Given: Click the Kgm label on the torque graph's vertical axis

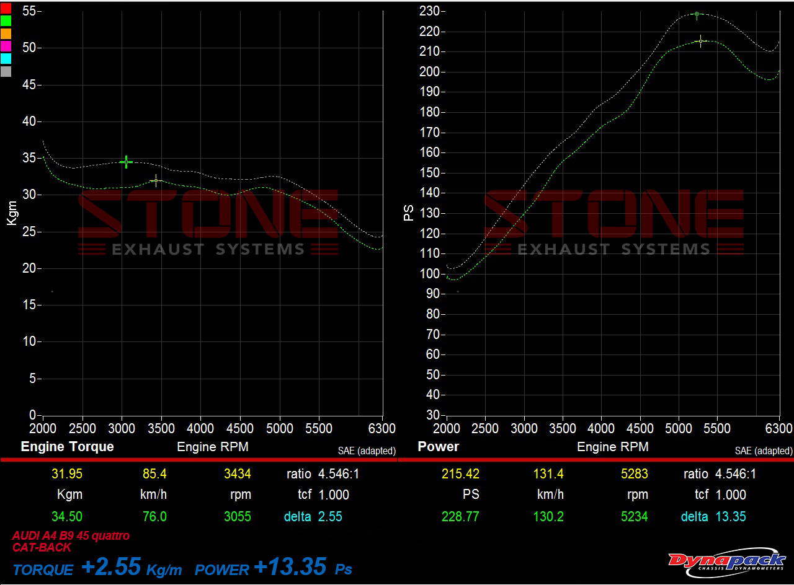Looking at the screenshot, I should click(x=12, y=213).
